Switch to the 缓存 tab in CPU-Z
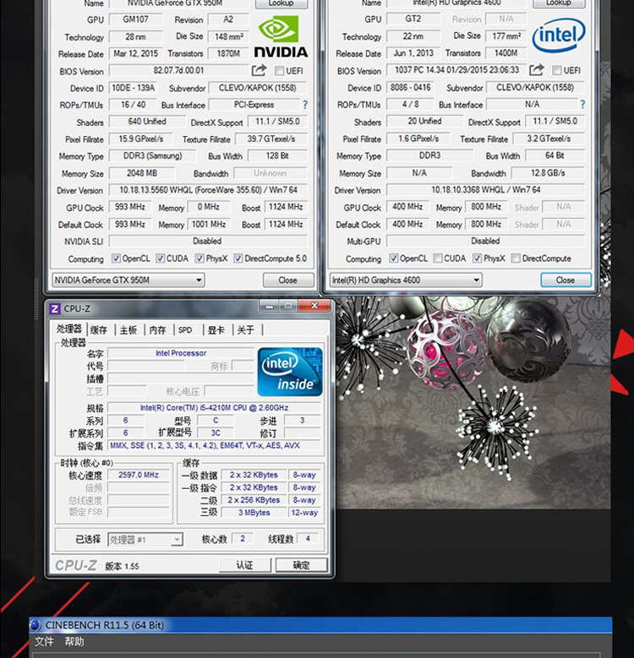Viewport: 634px width, 658px height. 99,329
